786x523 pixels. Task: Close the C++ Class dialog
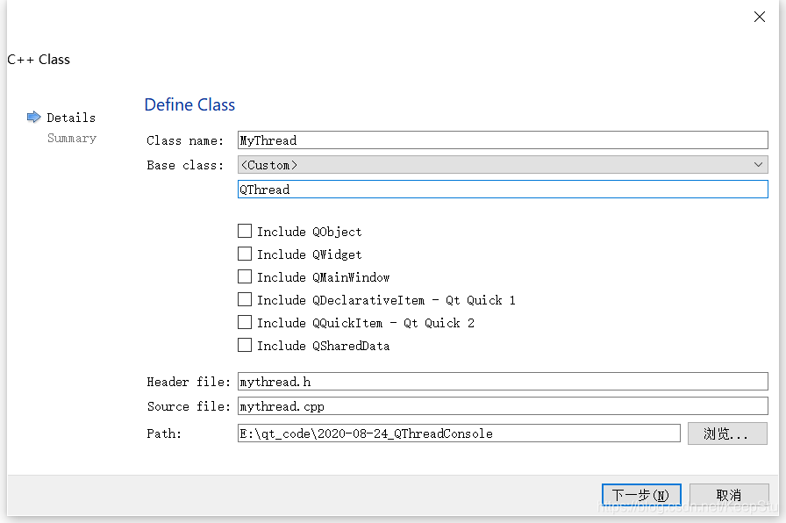[x=760, y=17]
